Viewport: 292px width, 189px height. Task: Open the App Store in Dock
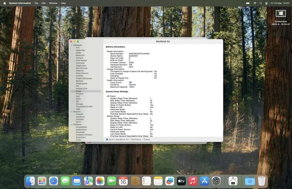tap(204, 181)
